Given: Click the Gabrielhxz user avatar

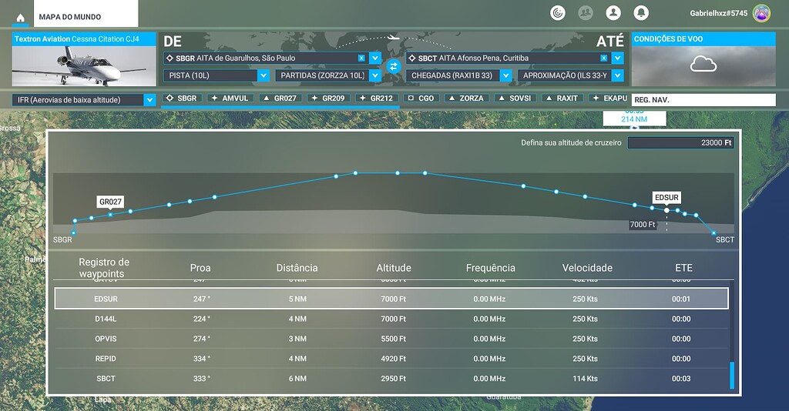Looking at the screenshot, I should [x=761, y=13].
